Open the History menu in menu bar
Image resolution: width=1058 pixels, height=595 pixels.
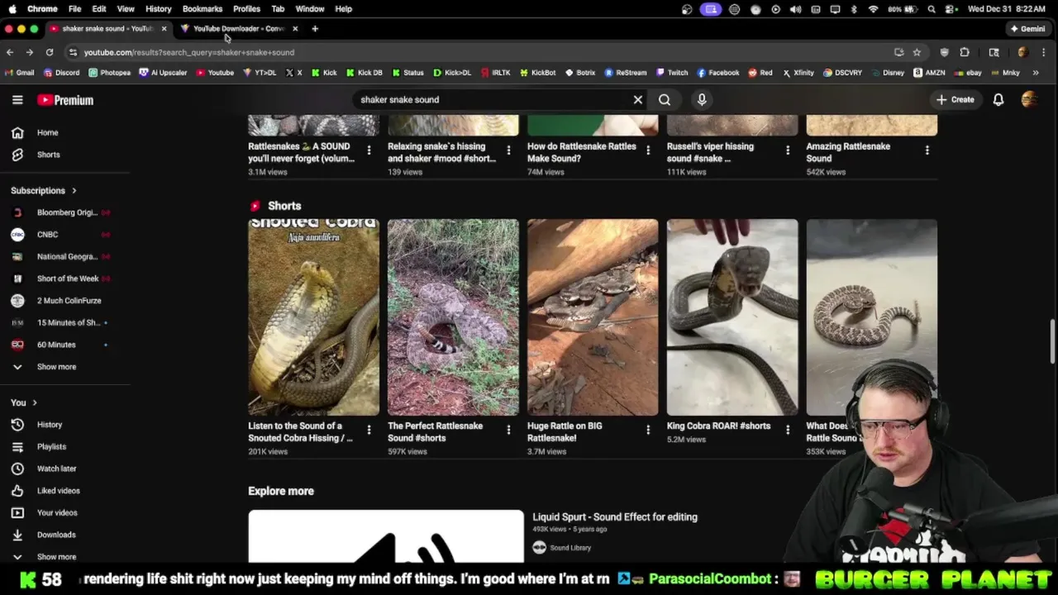159,9
